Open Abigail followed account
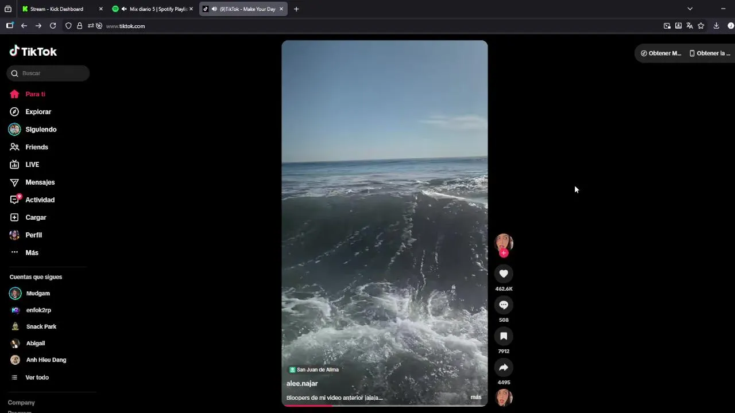The height and width of the screenshot is (413, 735). pos(28,344)
